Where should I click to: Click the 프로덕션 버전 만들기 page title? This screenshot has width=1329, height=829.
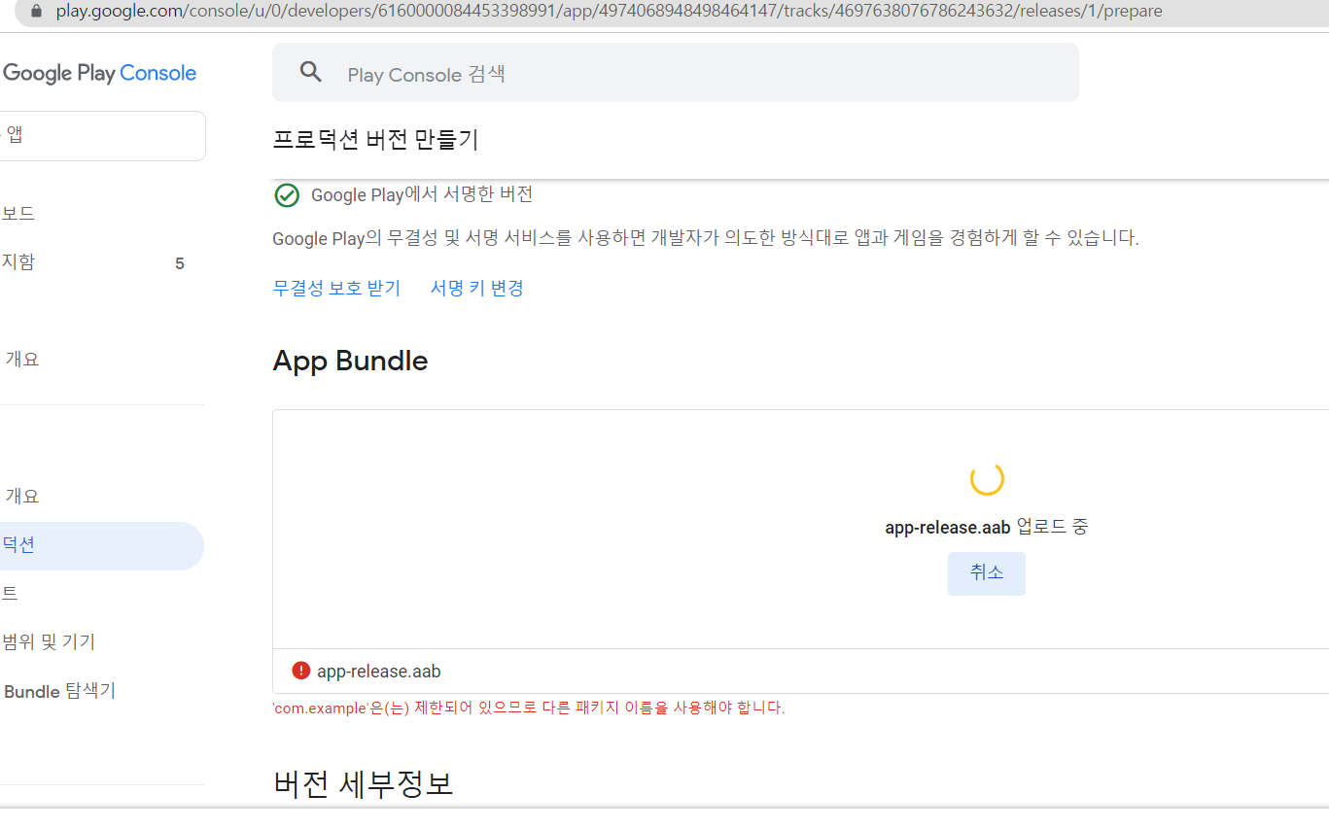click(376, 140)
